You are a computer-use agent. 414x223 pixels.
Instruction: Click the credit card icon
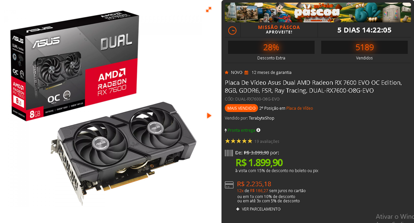coord(229,185)
